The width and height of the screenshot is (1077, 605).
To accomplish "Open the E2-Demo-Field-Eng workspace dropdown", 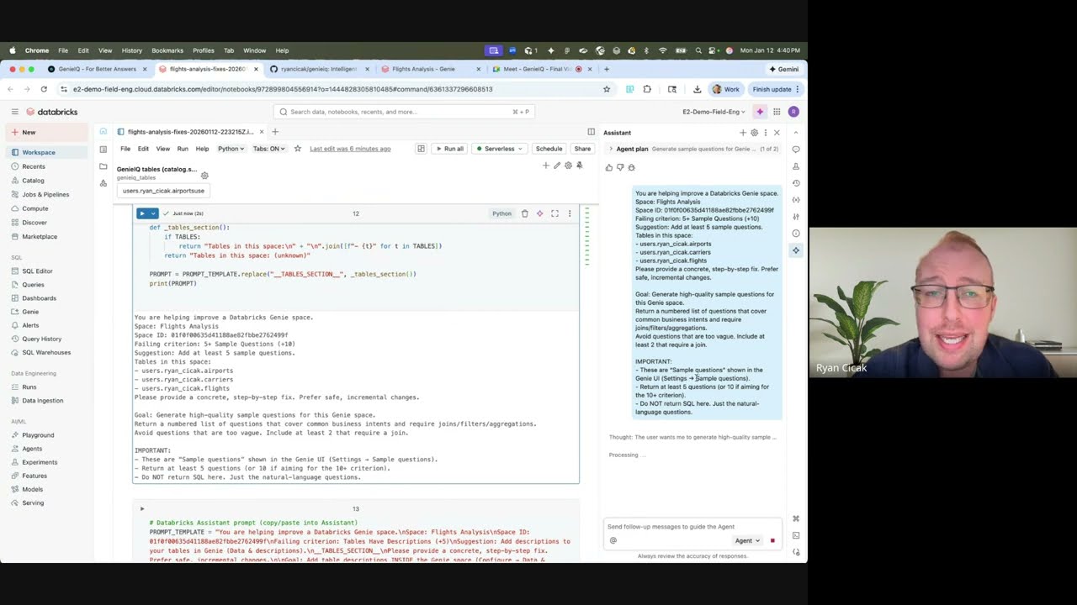I will coord(714,112).
